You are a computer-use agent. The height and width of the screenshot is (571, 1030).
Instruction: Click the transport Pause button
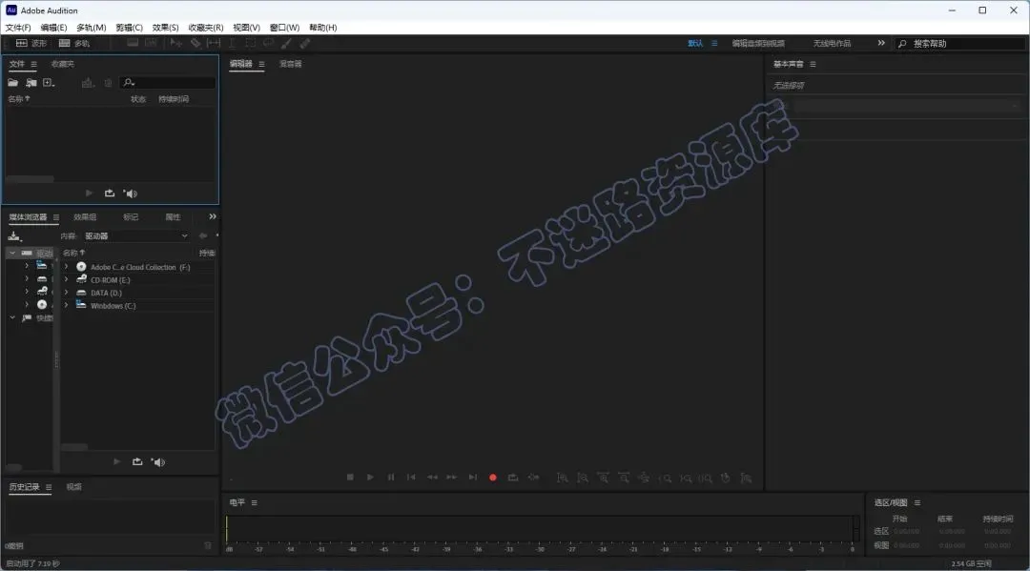(x=391, y=478)
